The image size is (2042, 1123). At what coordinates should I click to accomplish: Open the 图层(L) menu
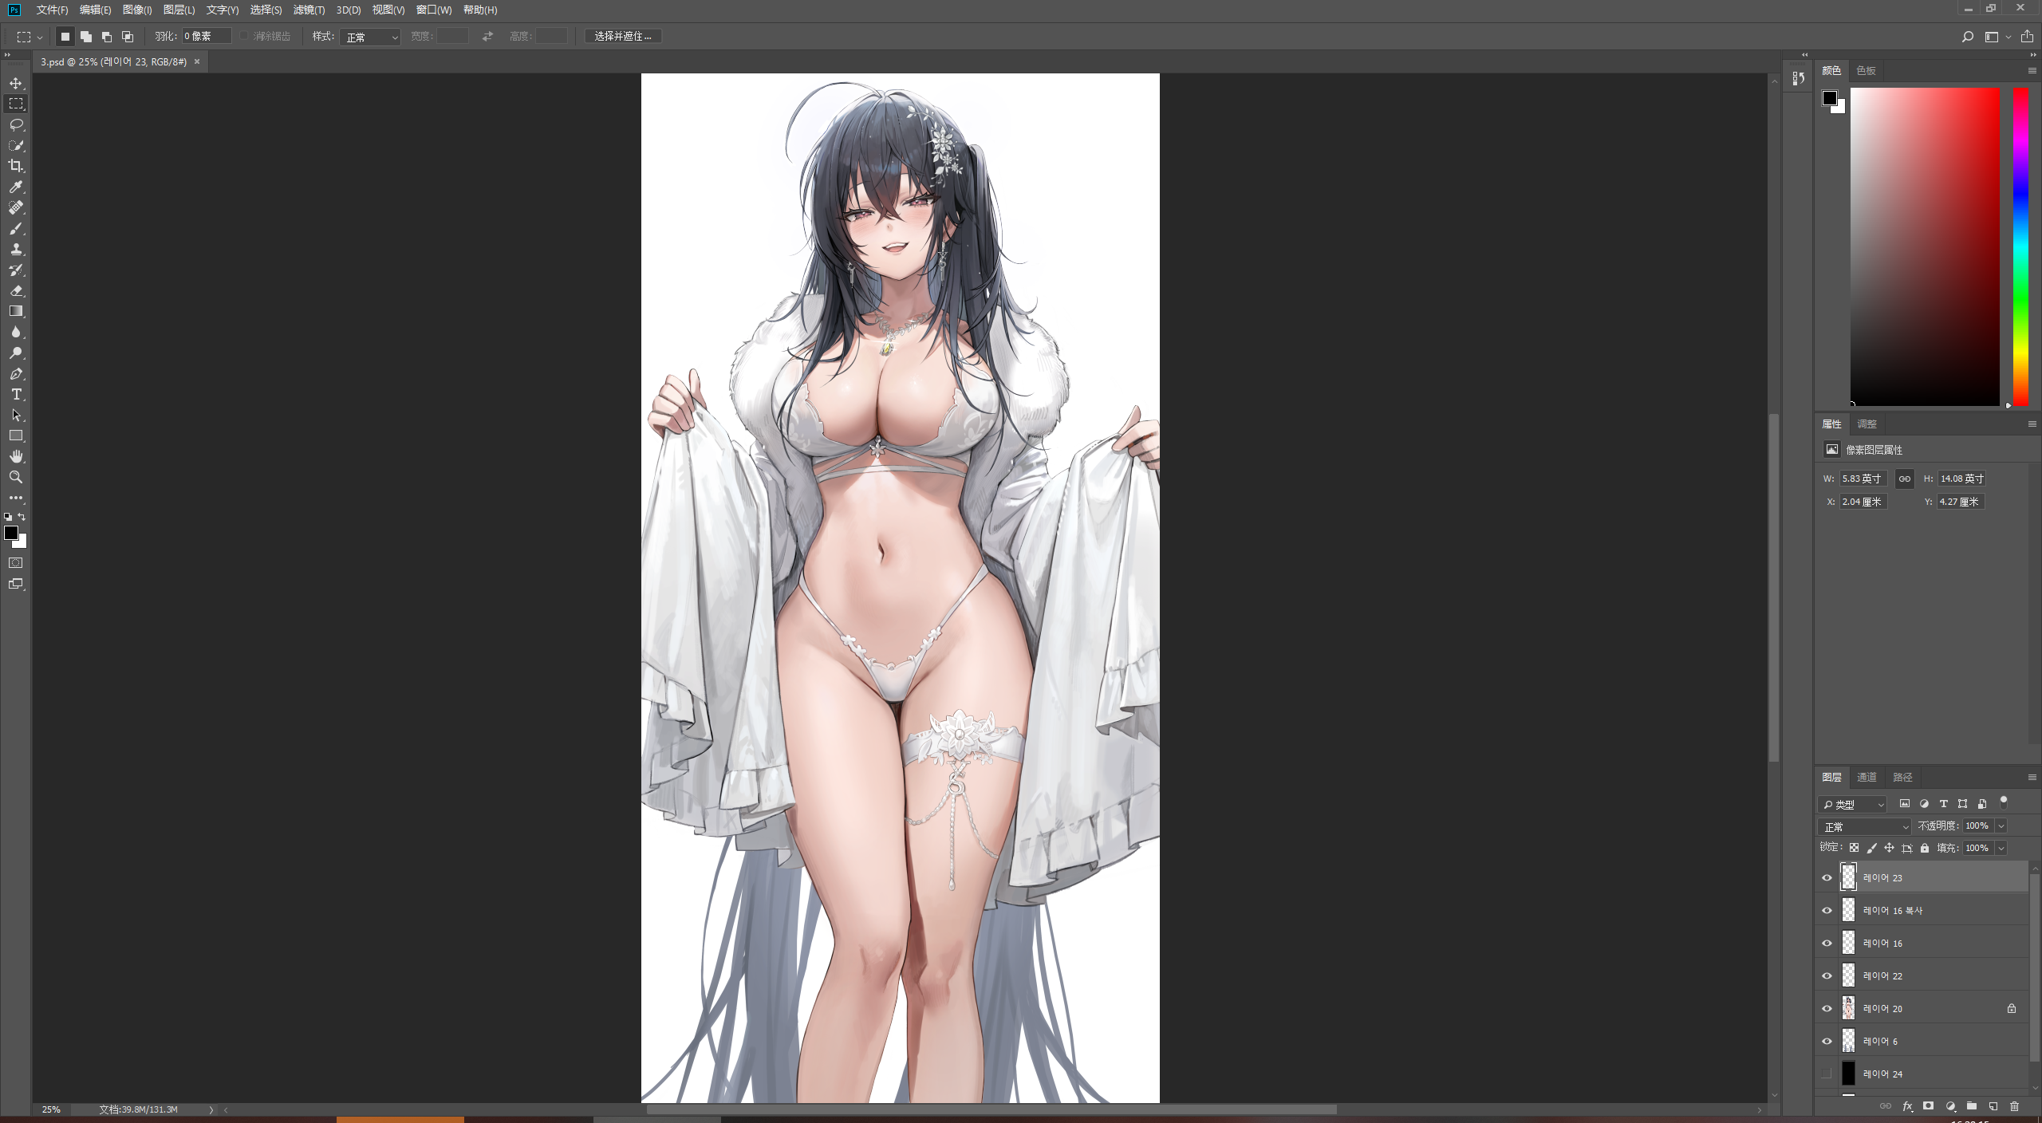coord(179,10)
